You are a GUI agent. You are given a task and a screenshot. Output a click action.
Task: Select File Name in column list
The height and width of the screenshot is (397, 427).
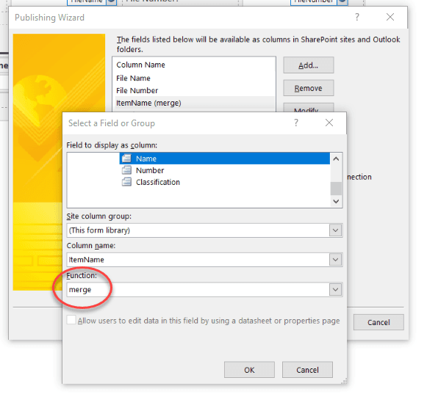195,78
